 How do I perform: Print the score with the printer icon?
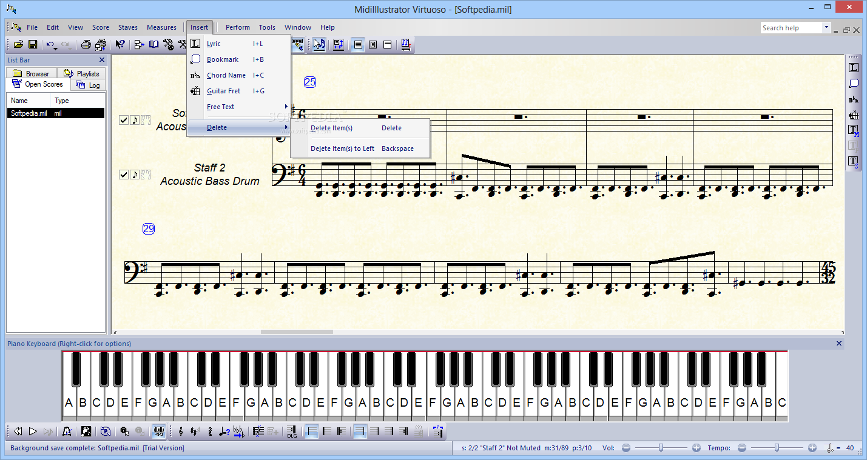(x=86, y=44)
